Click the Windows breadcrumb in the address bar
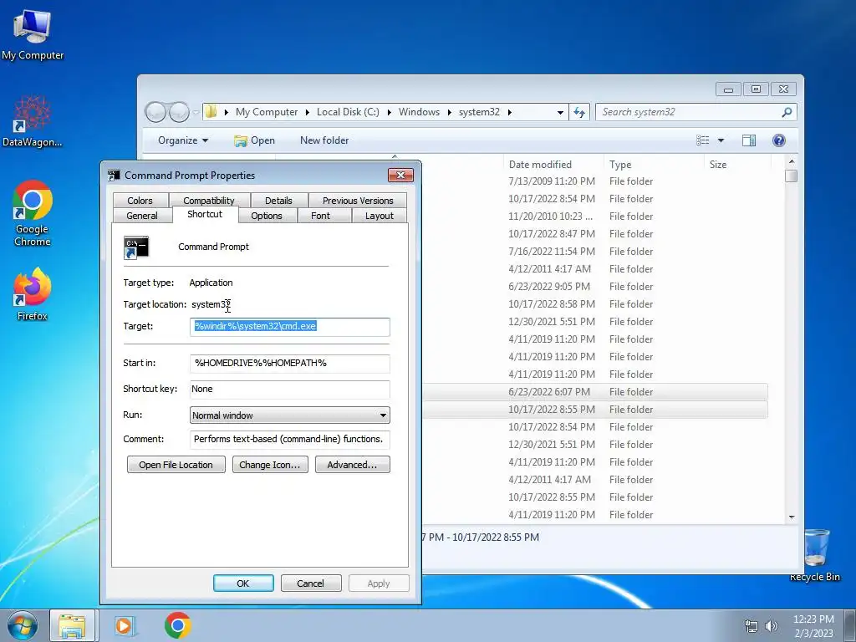Viewport: 856px width, 642px height. 419,112
